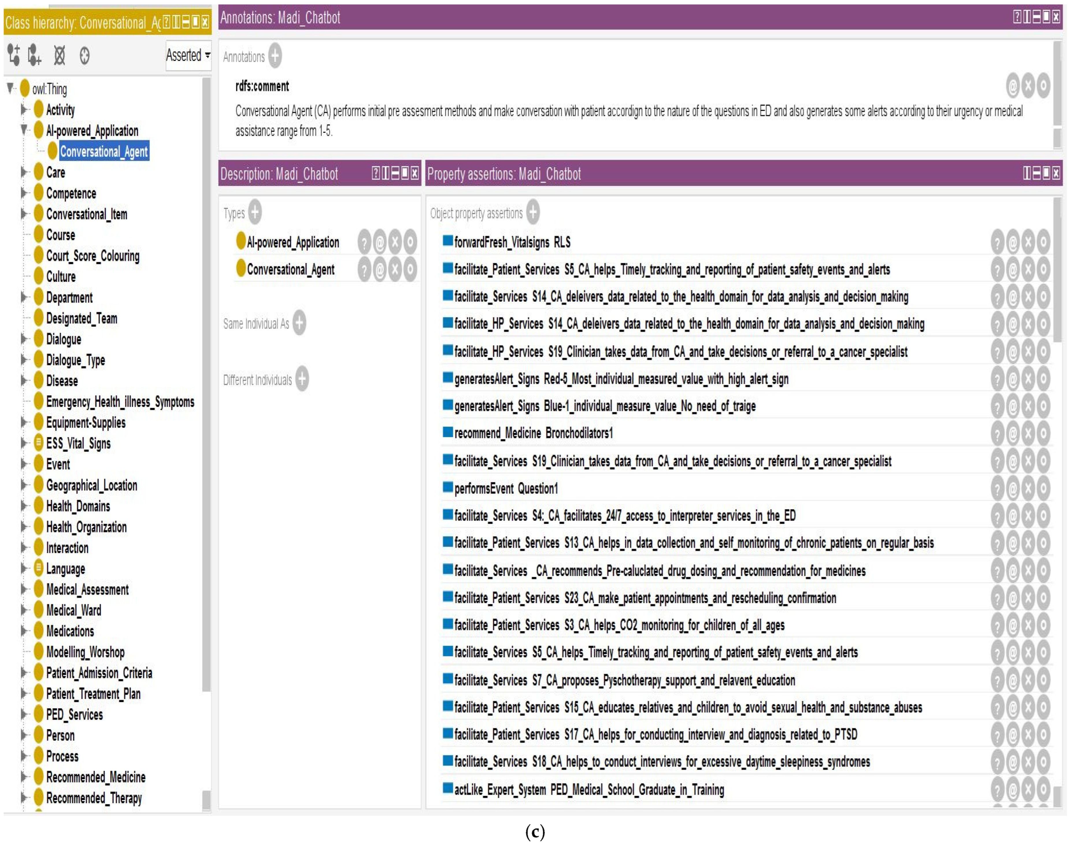Add an object property assertion
This screenshot has height=845, width=1070.
tap(533, 213)
